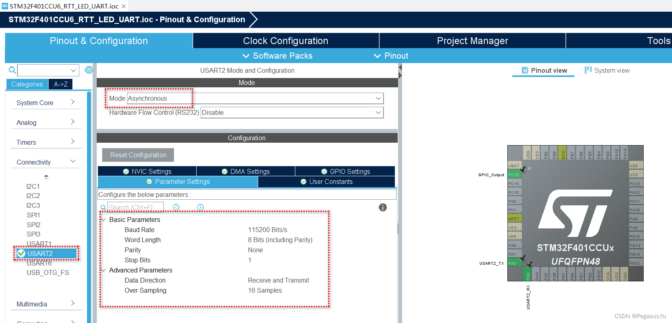Click the BOOT0 pin on the chip
Viewport: 672px width, 323px height.
pos(562,153)
